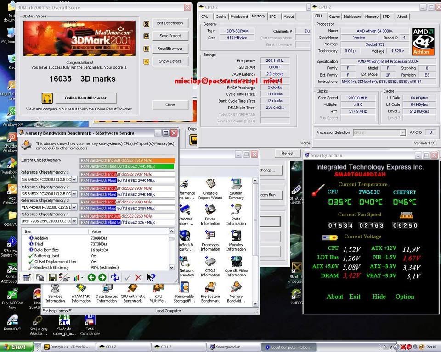Click Save Project button

[170, 36]
